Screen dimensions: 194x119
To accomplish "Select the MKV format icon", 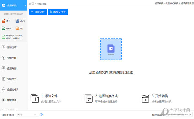I will tap(3, 28).
